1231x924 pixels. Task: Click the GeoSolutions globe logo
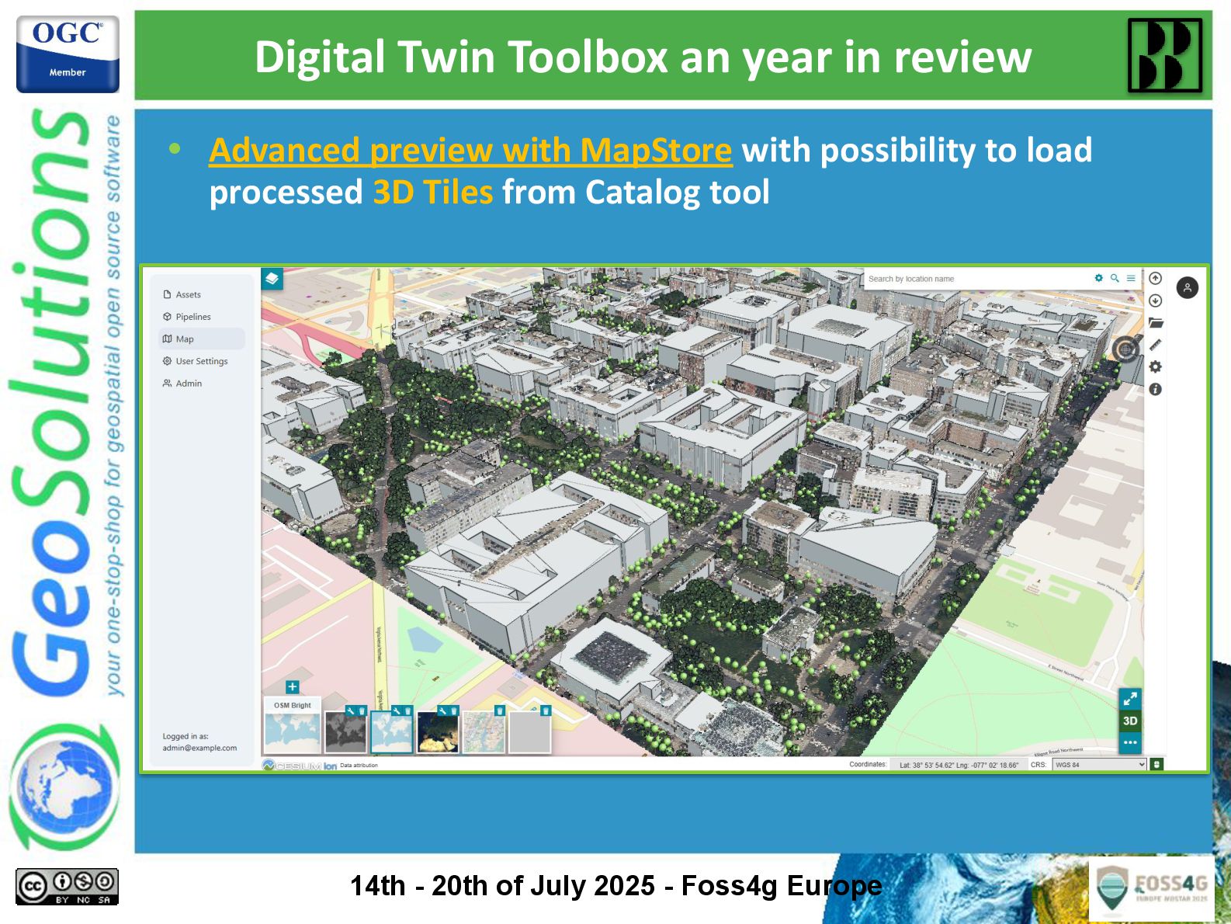point(66,786)
